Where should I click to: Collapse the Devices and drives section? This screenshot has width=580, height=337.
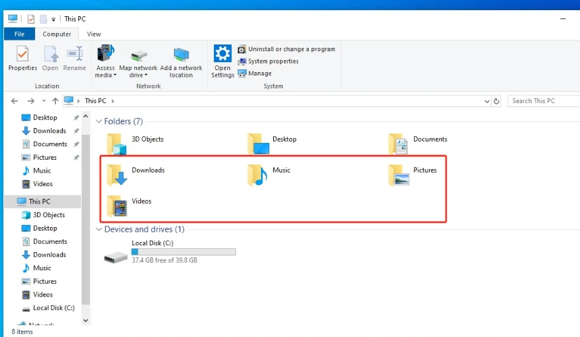[98, 230]
